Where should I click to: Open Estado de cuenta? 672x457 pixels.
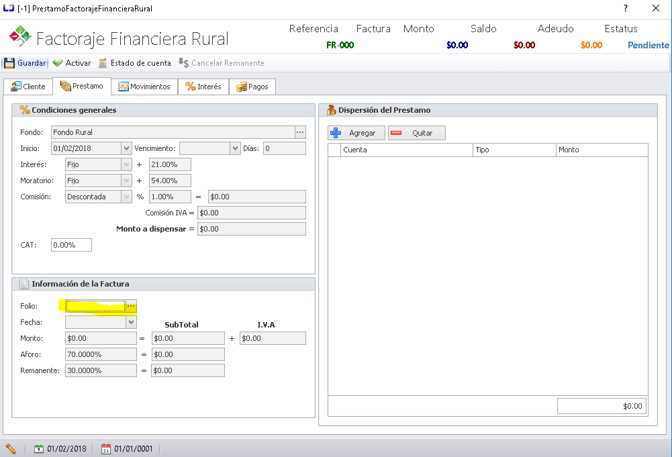point(134,63)
